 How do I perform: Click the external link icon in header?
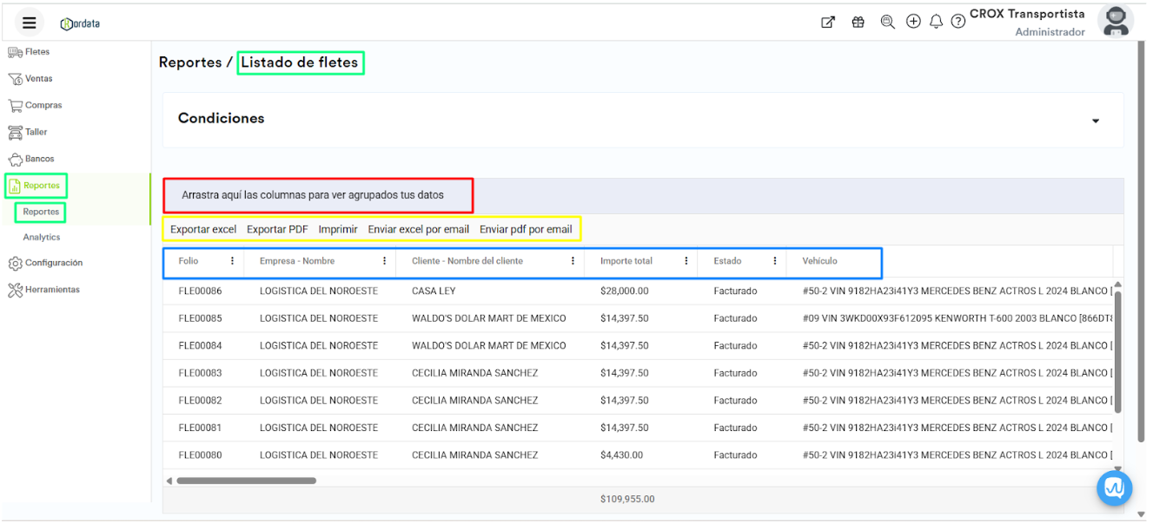tap(828, 23)
